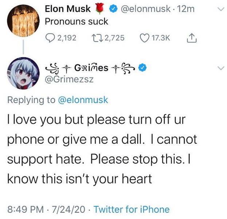
Task: Open the Twitter for iPhone source link
Action: click(132, 210)
